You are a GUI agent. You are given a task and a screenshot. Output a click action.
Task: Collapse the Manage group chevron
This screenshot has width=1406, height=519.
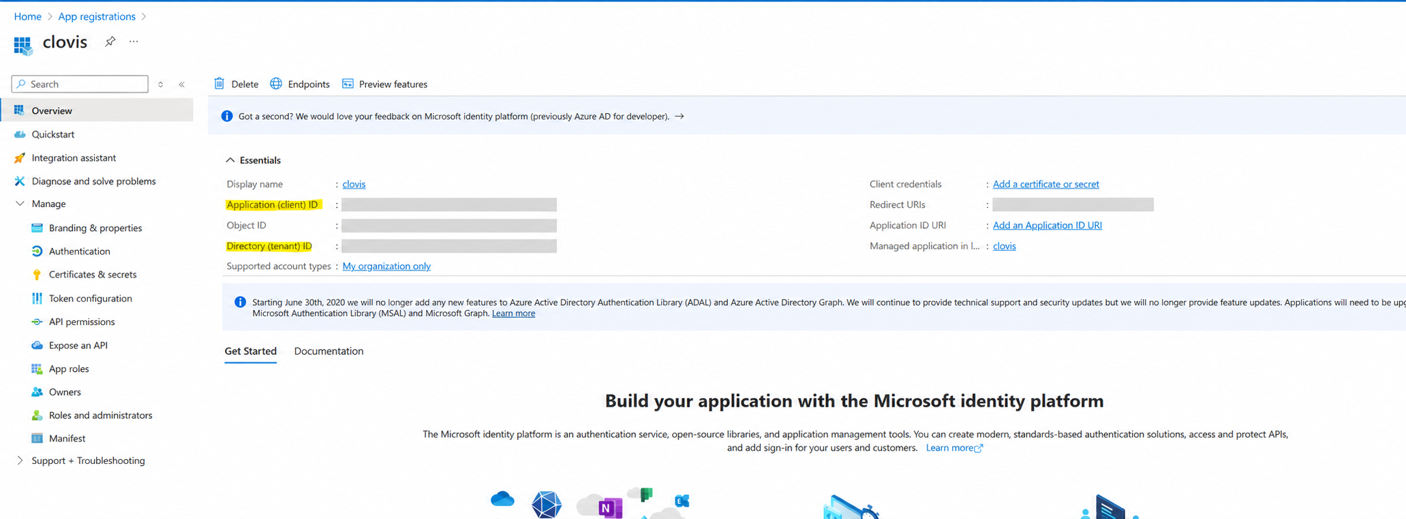pos(20,204)
